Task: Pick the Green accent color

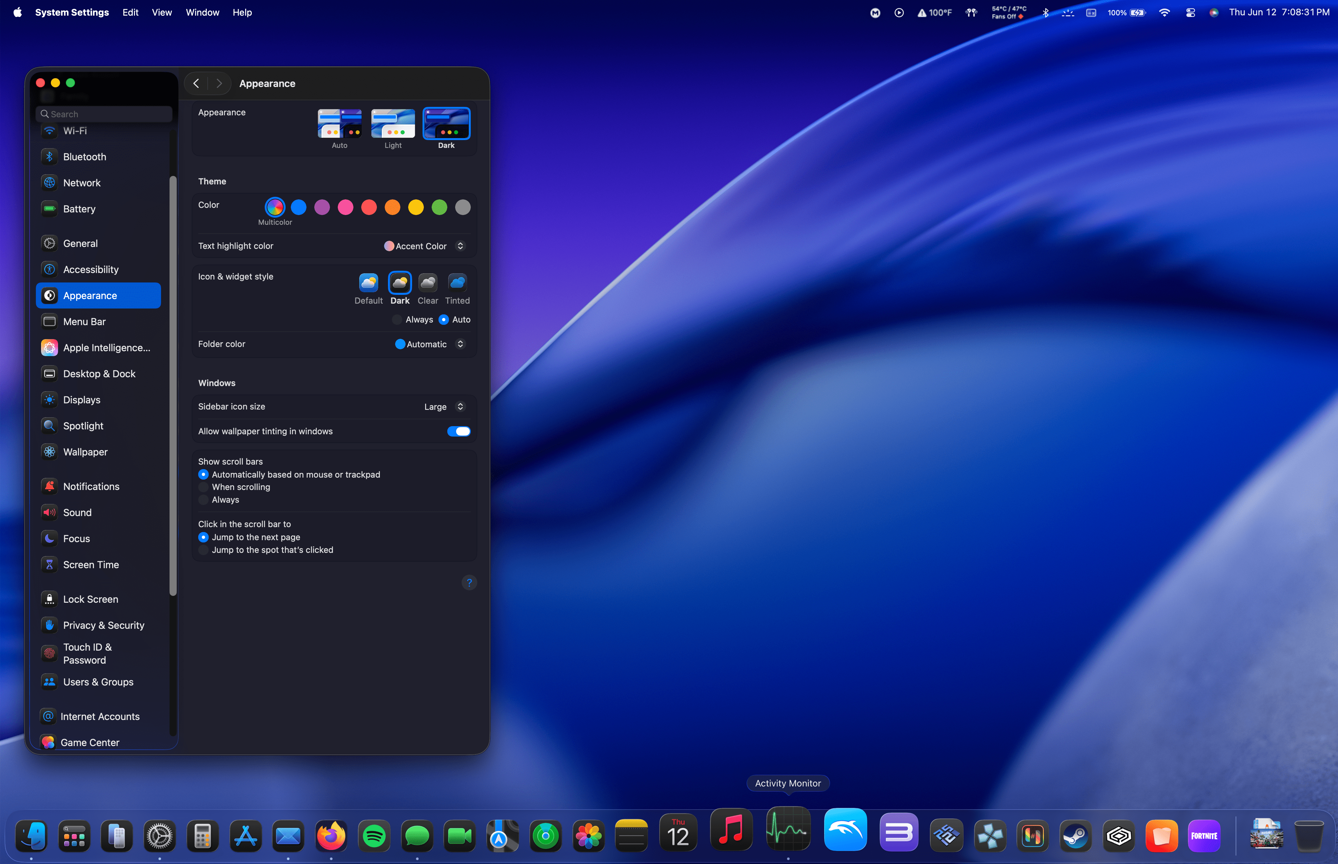Action: click(x=439, y=208)
